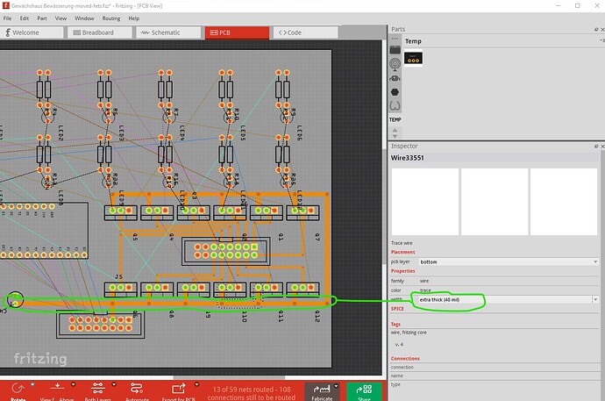Viewport: 605px width, 401px height.
Task: Open the View menu
Action: pos(60,18)
